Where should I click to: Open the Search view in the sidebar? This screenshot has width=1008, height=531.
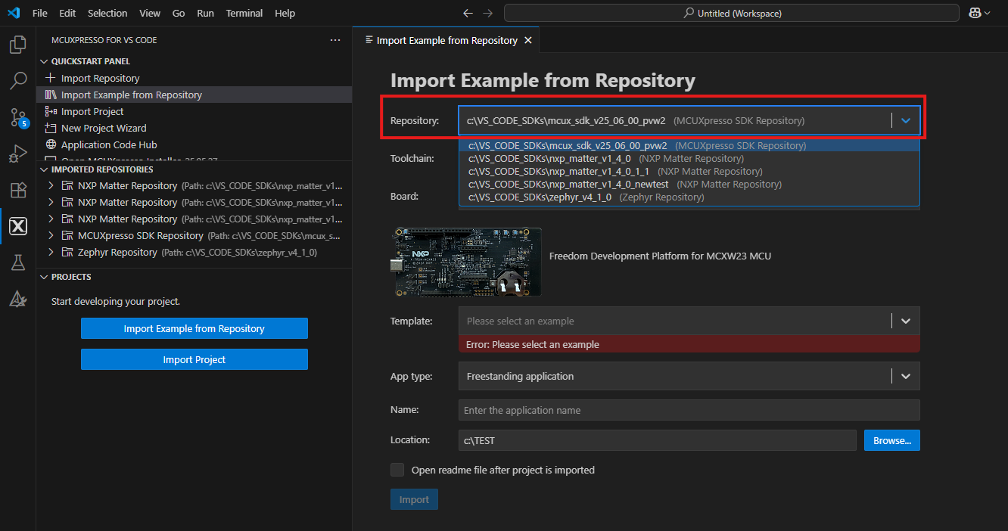18,81
